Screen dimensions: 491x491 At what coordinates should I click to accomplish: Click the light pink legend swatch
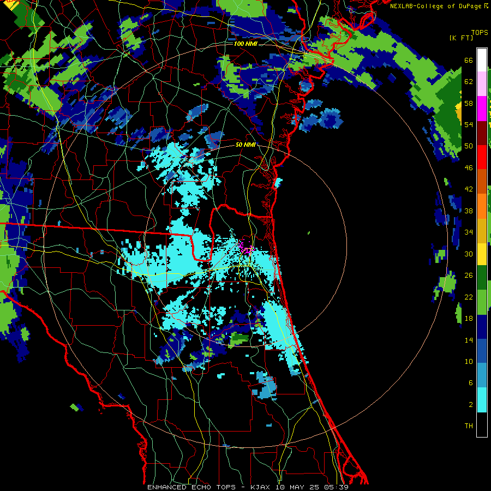coord(482,84)
